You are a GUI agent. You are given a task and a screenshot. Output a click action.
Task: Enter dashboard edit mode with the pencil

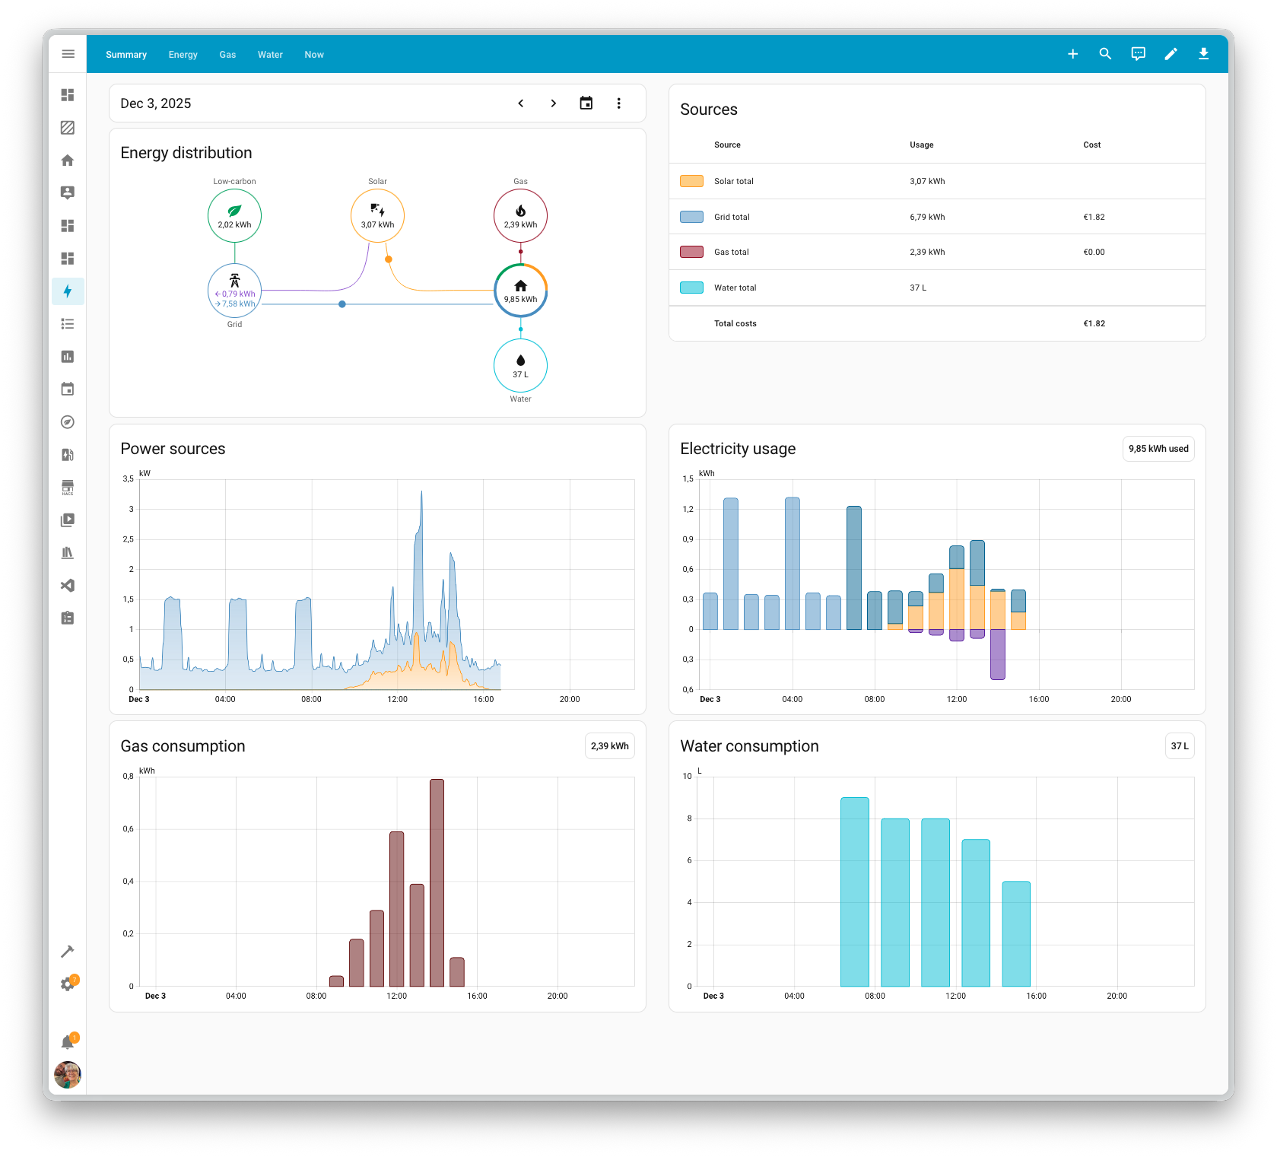pyautogui.click(x=1171, y=53)
